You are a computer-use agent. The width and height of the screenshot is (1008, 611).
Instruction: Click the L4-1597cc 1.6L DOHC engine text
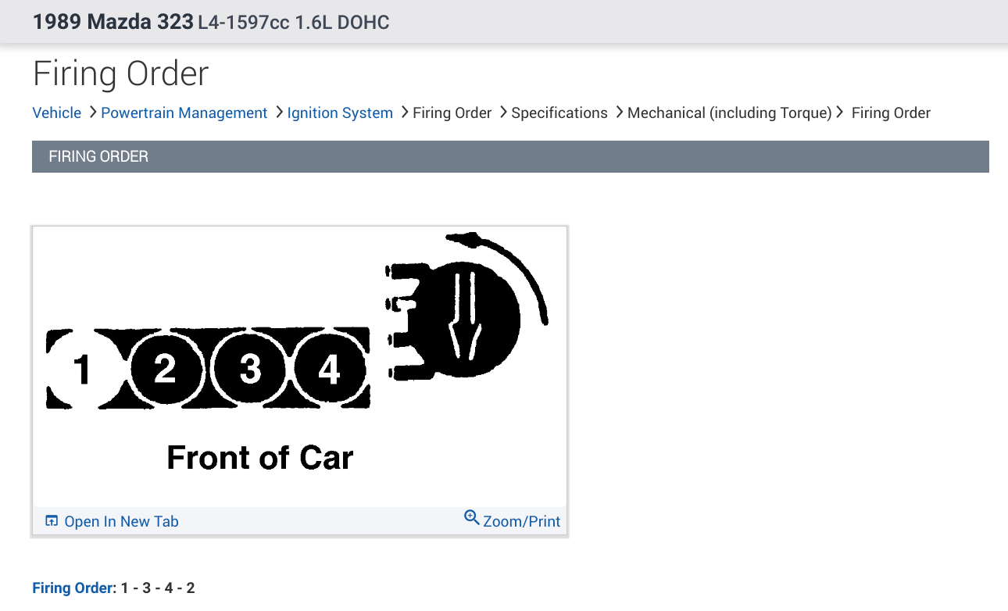294,23
